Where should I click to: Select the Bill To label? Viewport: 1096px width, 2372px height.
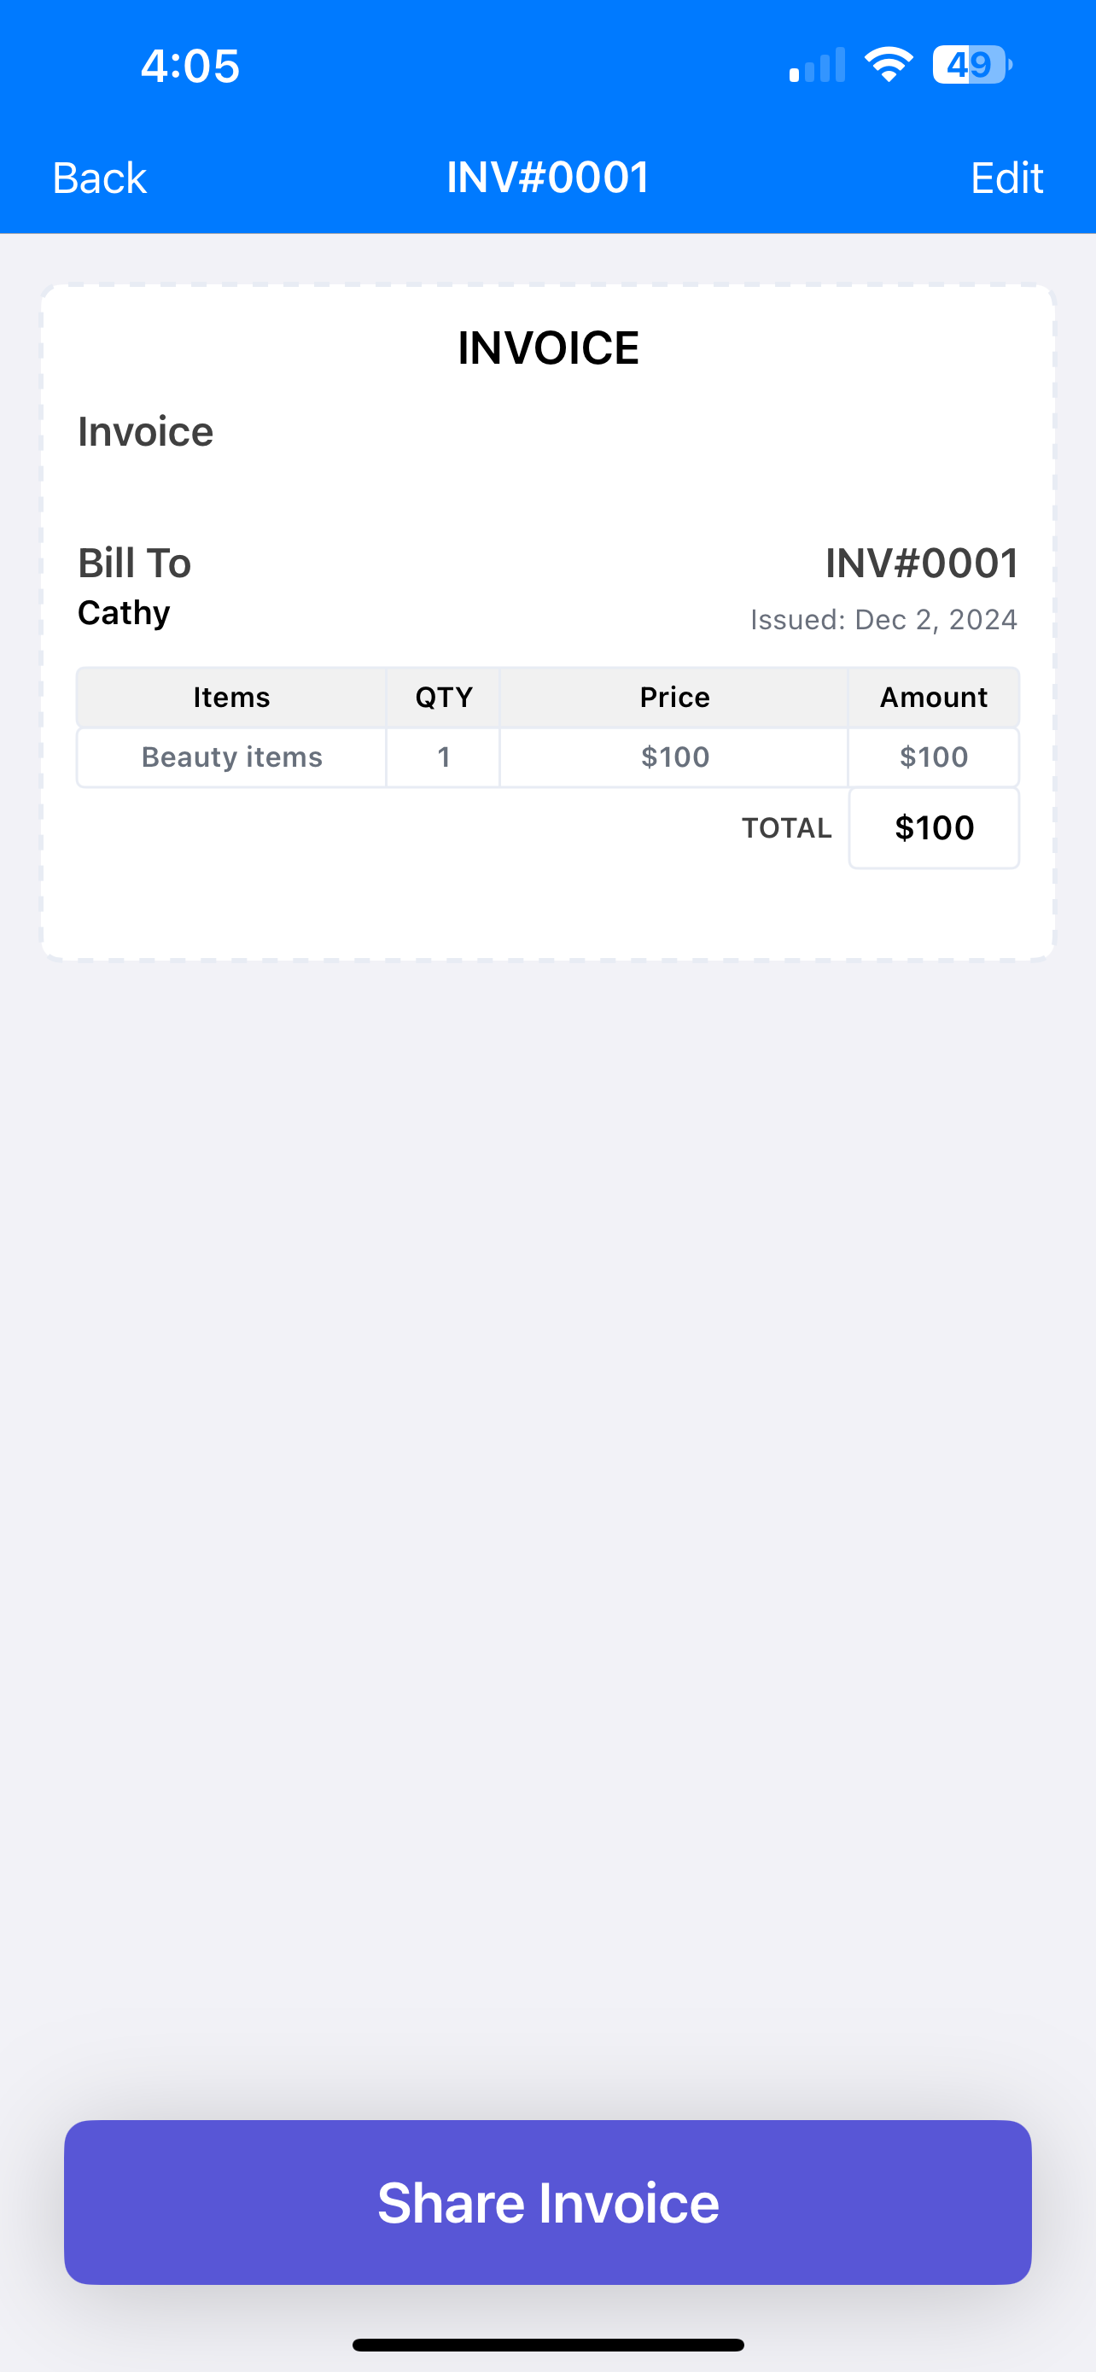click(134, 563)
